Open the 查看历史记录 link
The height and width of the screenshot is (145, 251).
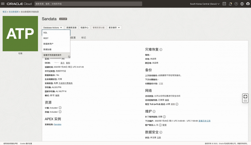[x=204, y=121]
